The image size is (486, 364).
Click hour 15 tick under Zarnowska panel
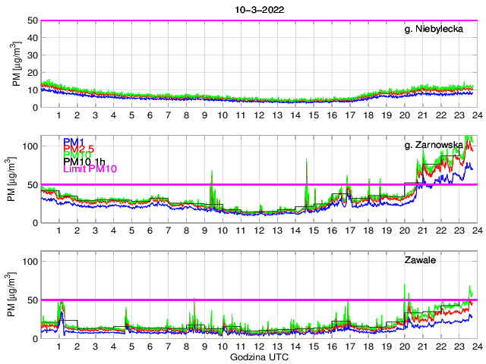click(314, 231)
